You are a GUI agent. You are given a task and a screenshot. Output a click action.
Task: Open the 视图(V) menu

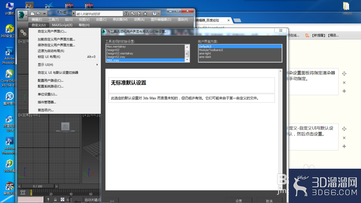84,20
